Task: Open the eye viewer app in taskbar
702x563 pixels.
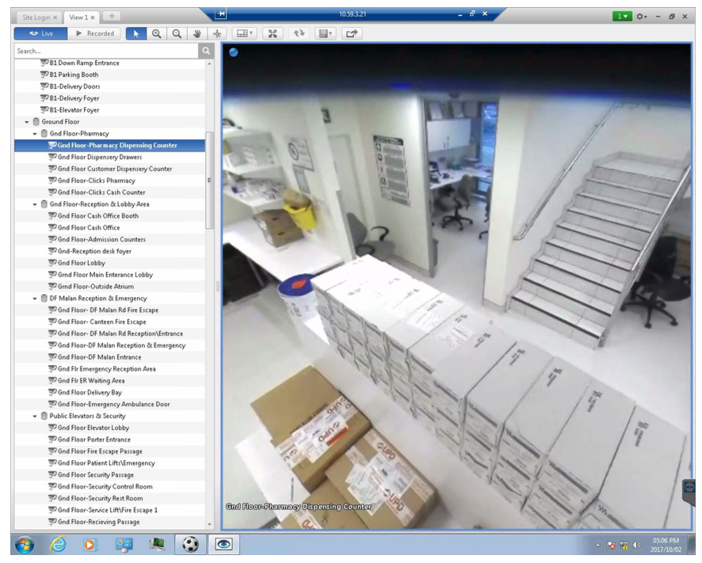Action: pos(223,544)
